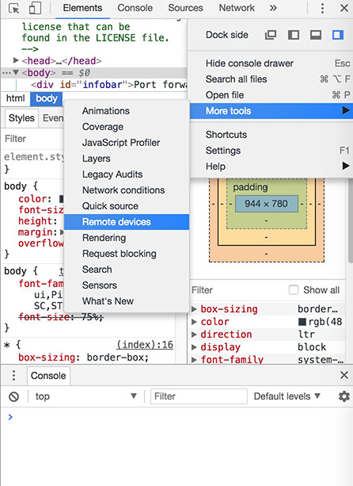Focus the console Filter field

pos(199,396)
